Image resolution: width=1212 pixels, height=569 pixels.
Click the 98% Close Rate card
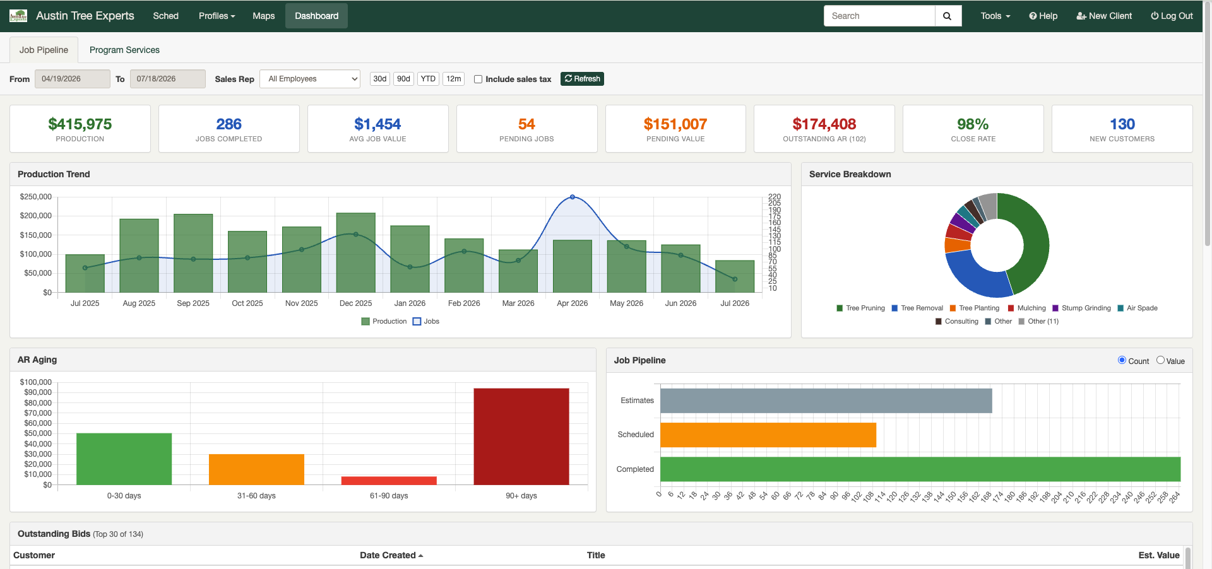(x=973, y=129)
